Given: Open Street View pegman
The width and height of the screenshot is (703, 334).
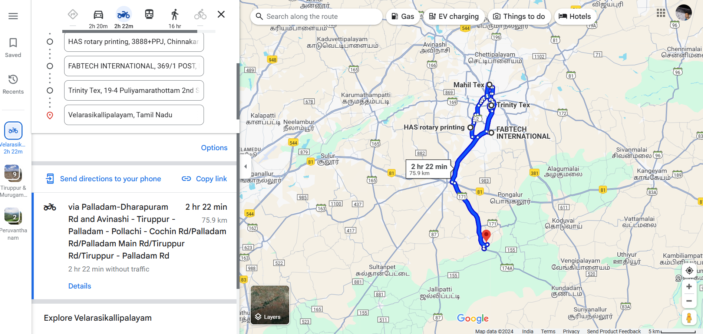Looking at the screenshot, I should [x=689, y=318].
